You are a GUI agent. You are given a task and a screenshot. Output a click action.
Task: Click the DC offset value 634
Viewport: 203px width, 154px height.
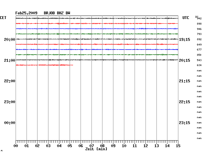click(x=199, y=65)
